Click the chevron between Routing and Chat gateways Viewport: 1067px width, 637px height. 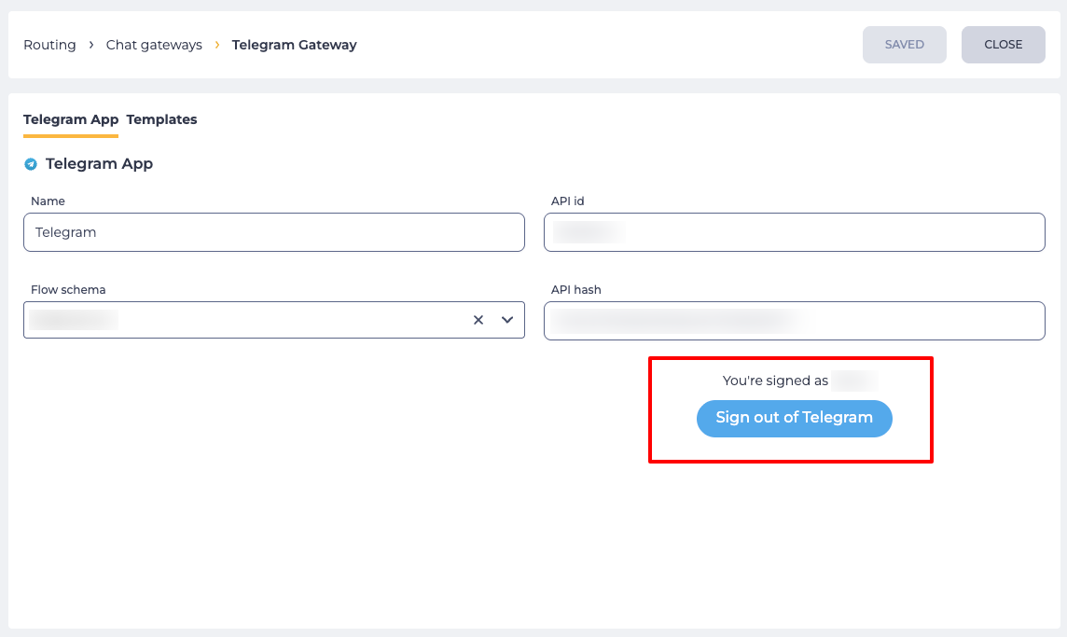pyautogui.click(x=91, y=45)
